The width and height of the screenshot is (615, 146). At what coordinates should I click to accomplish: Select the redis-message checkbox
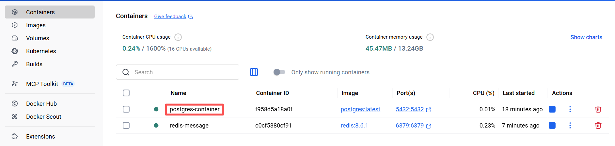click(x=126, y=126)
